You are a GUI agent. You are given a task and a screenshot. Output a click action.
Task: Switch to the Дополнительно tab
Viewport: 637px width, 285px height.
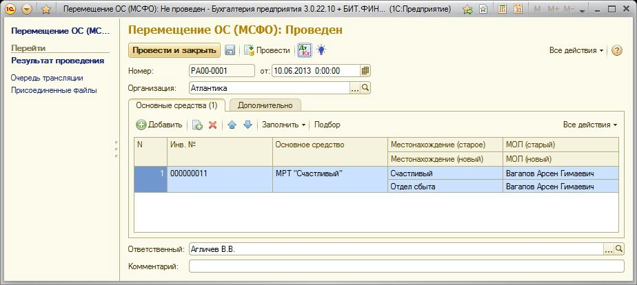coord(265,105)
